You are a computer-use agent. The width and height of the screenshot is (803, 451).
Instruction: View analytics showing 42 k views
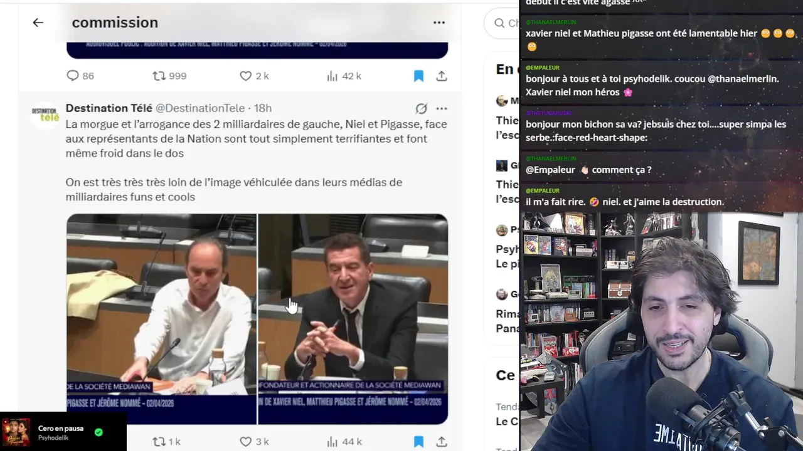coord(344,76)
